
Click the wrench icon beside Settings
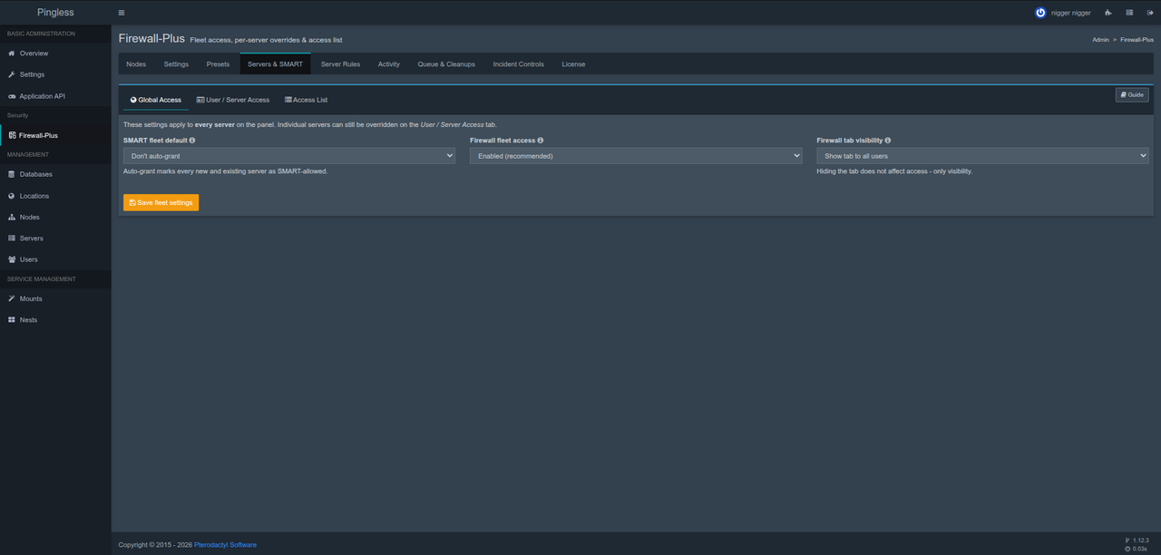12,74
